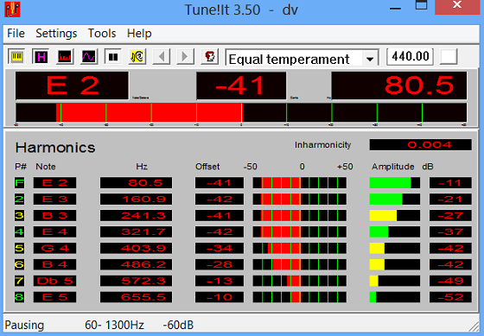Image resolution: width=484 pixels, height=336 pixels.
Task: Click the large 80.5 Hz display
Action: point(399,86)
